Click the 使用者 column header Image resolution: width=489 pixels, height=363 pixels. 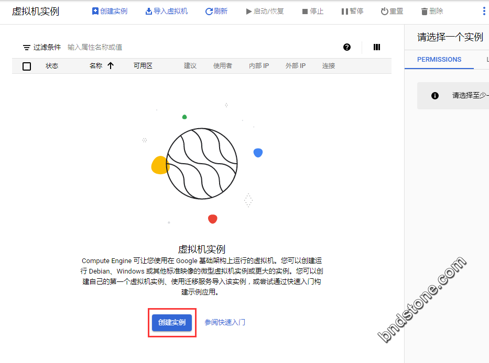tap(223, 66)
